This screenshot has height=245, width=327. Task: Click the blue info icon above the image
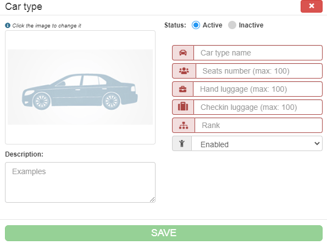8,25
